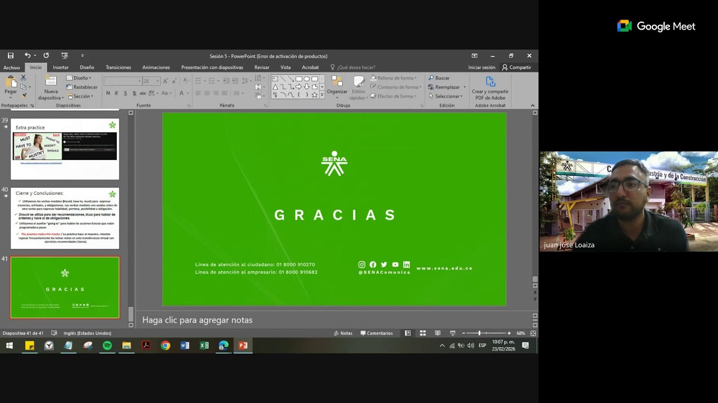
Task: Paste with the Pegar clipboard icon
Action: pos(11,82)
